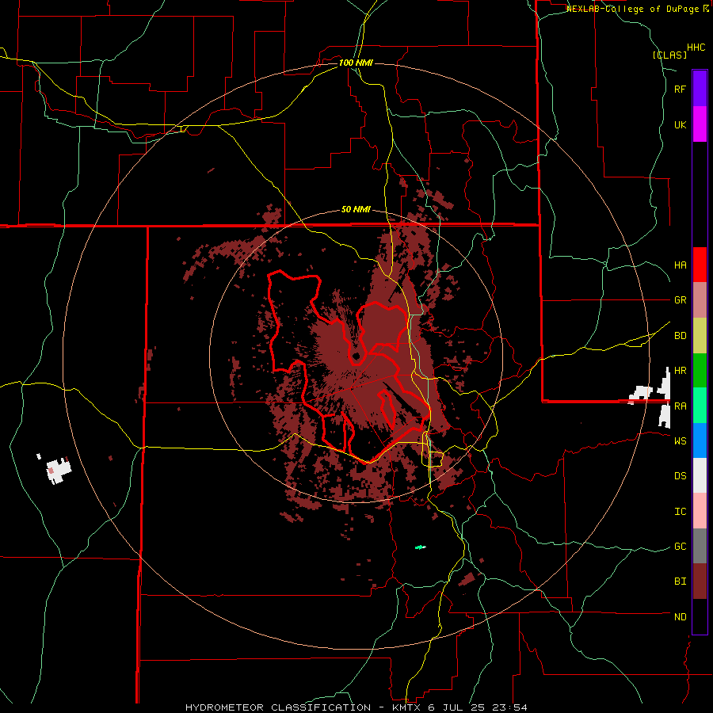Click the UK legend label
Viewport: 713px width, 713px height.
click(x=680, y=124)
